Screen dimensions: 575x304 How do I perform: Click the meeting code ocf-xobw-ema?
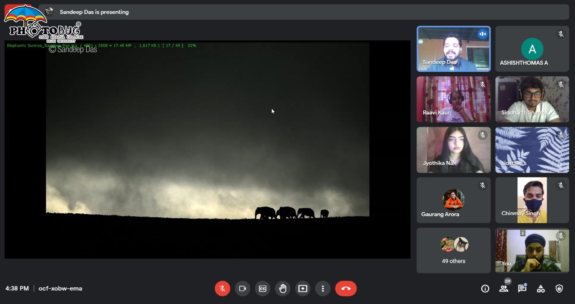click(60, 288)
